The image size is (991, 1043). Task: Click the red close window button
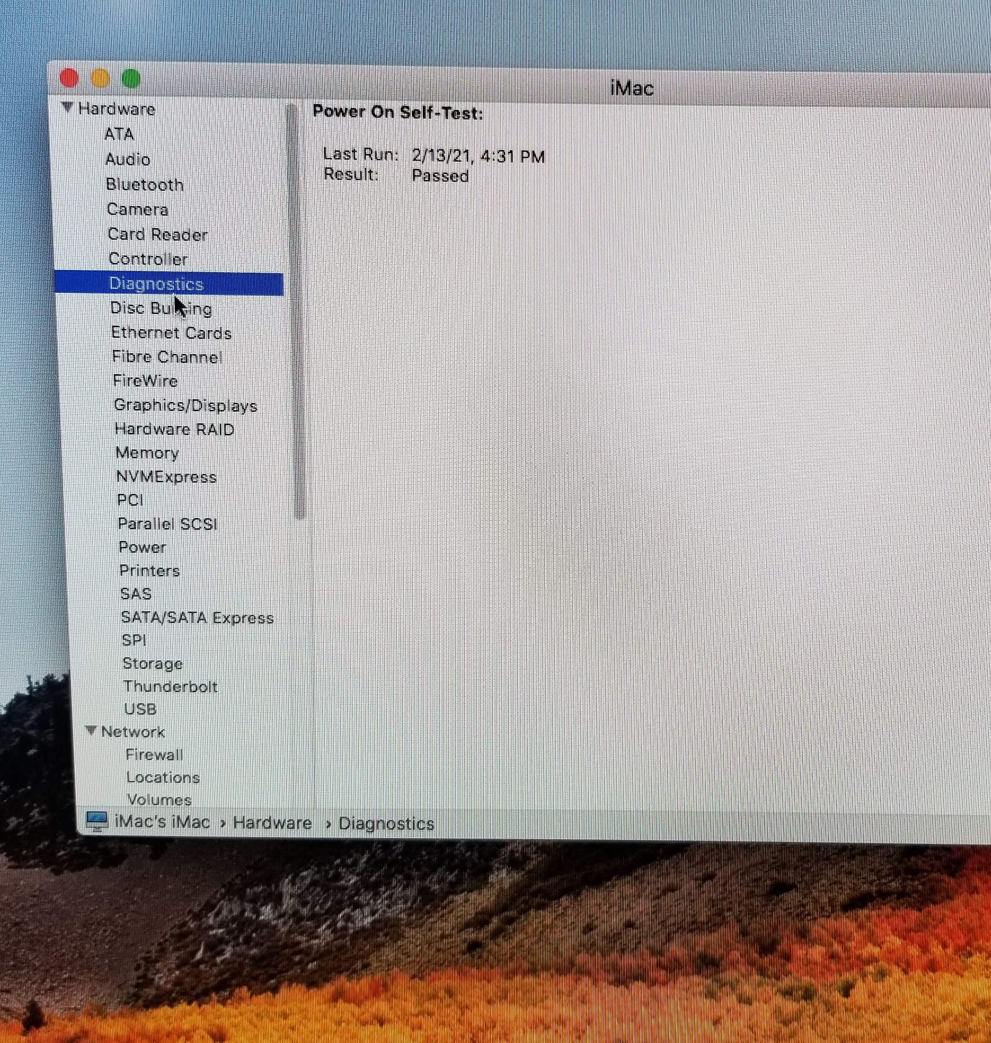click(x=69, y=78)
